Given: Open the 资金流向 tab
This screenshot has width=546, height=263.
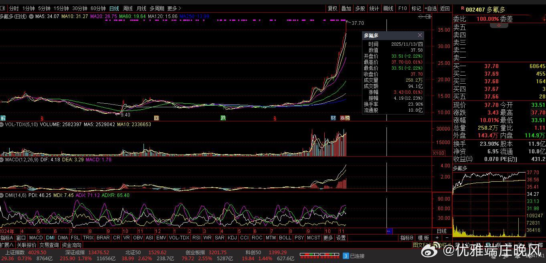Looking at the screenshot, I should click(72, 245).
